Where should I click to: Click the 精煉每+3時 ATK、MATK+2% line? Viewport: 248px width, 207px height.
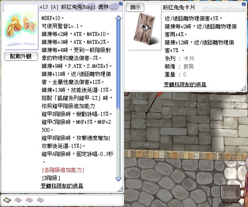(75, 42)
